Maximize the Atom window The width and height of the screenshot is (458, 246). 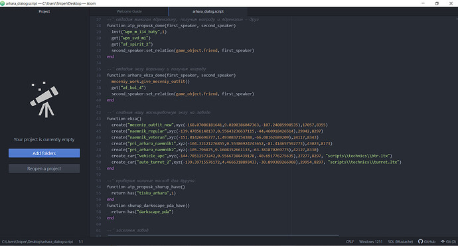click(x=437, y=3)
